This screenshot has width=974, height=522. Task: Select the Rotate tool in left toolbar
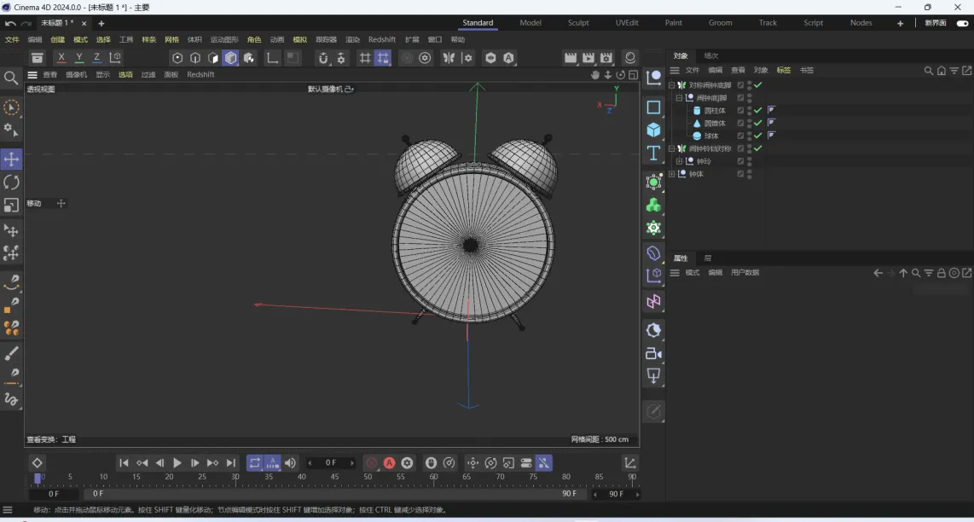click(11, 183)
